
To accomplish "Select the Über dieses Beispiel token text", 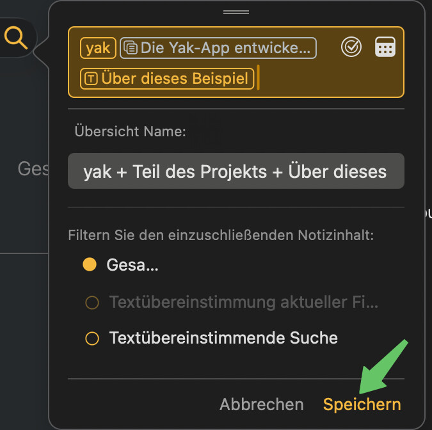I will [x=175, y=79].
